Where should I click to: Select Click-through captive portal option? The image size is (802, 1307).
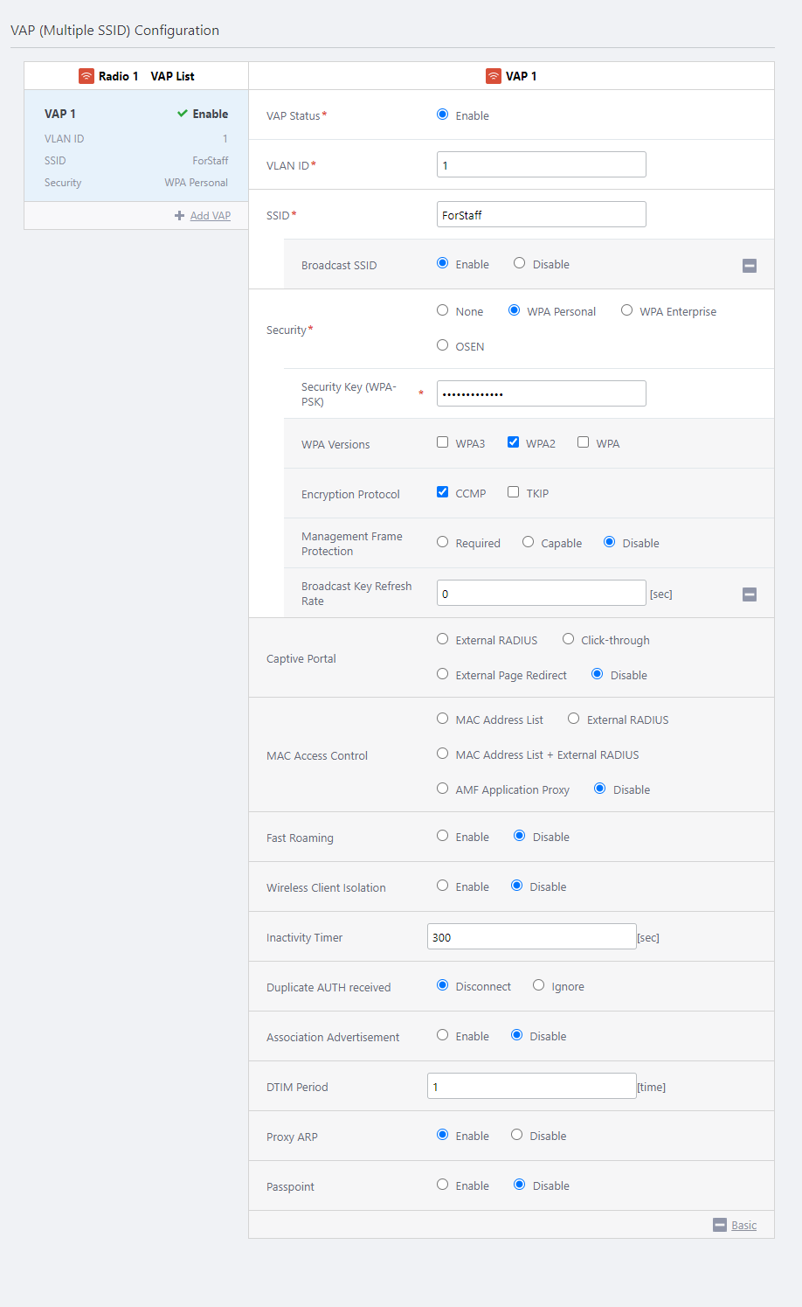569,639
